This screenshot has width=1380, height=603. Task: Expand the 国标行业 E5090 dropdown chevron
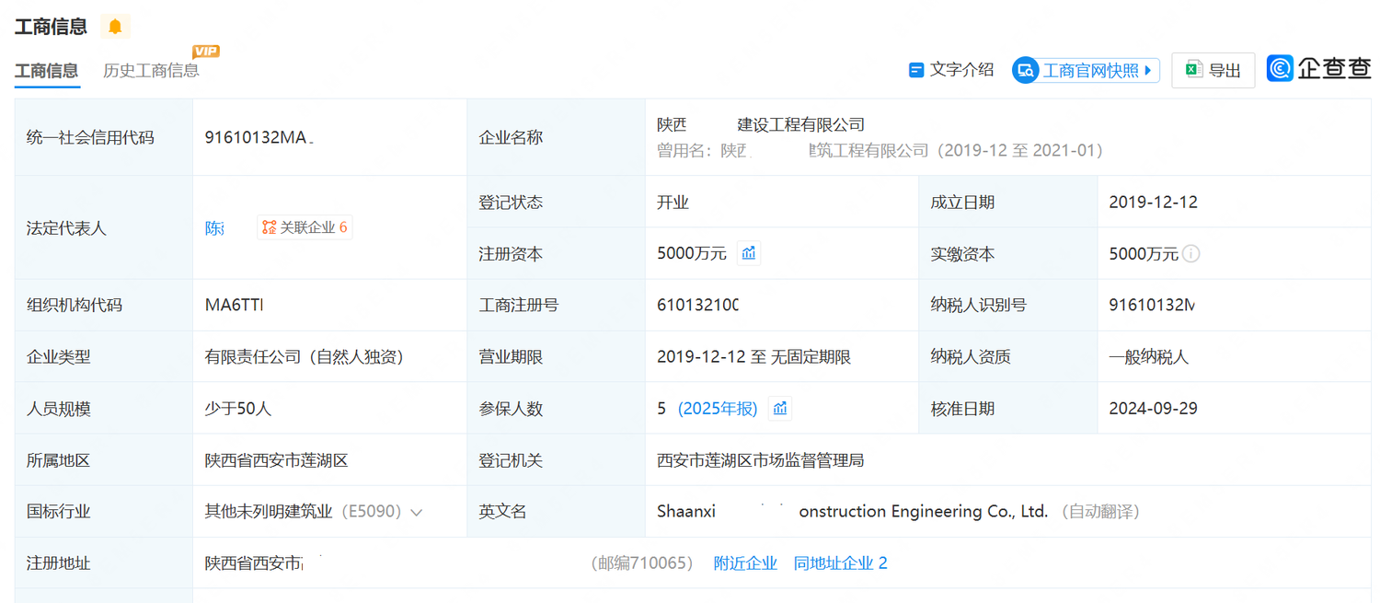pyautogui.click(x=417, y=513)
